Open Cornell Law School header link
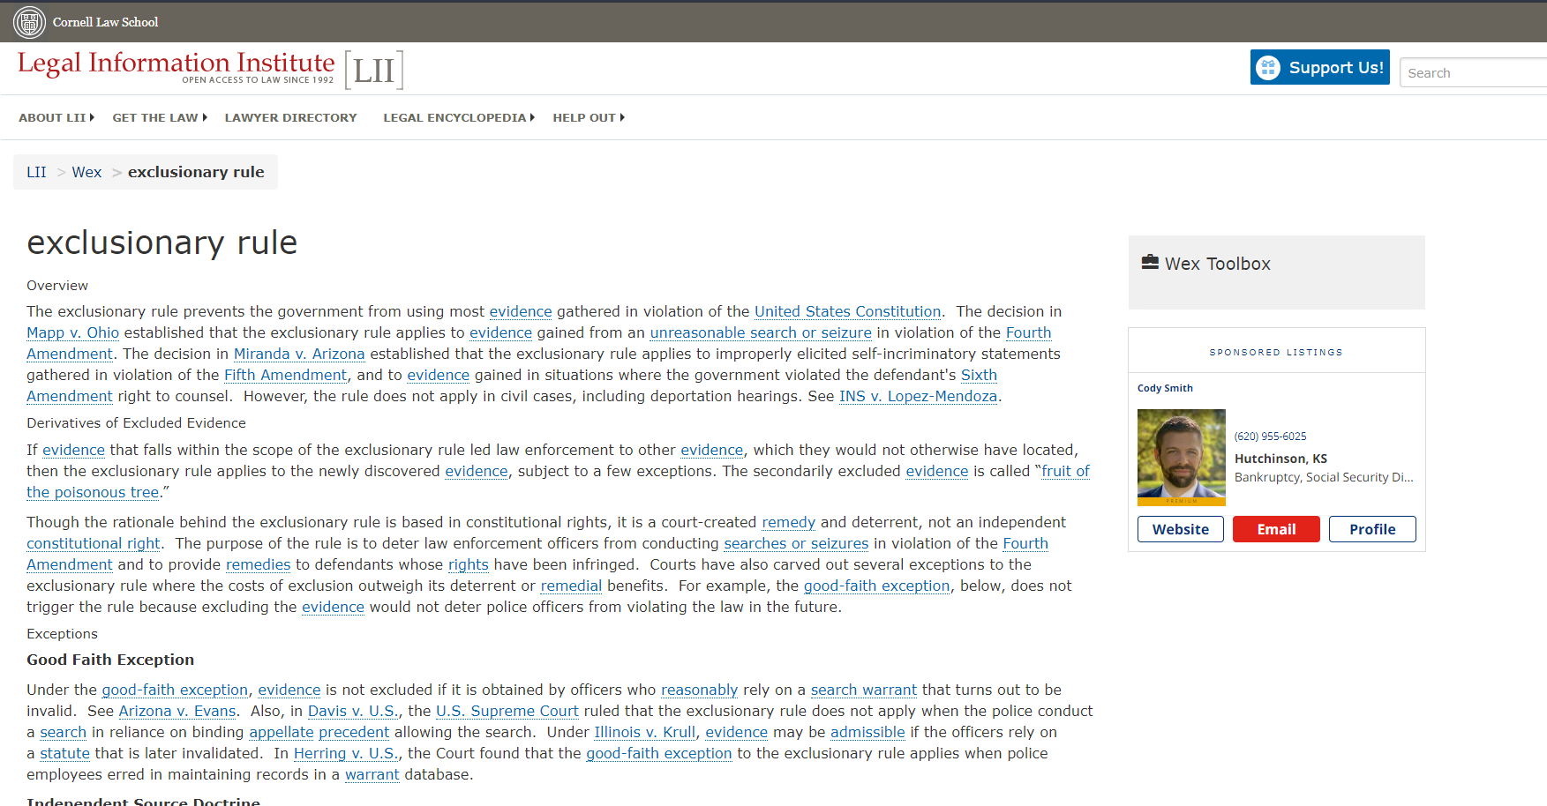Image resolution: width=1547 pixels, height=806 pixels. tap(105, 22)
